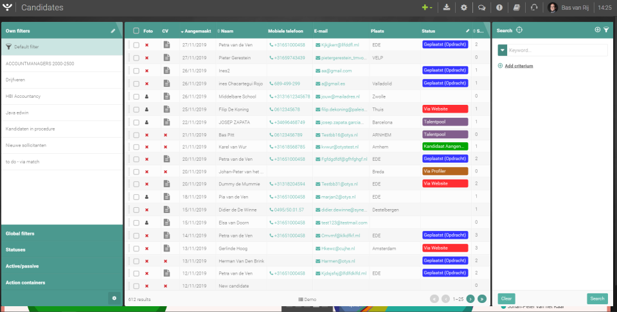The width and height of the screenshot is (617, 312).
Task: Open filter settings gear at bottom left
Action: coord(114,298)
